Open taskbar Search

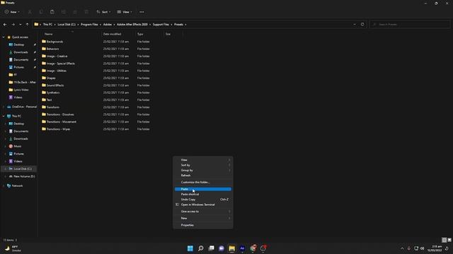[x=200, y=248]
